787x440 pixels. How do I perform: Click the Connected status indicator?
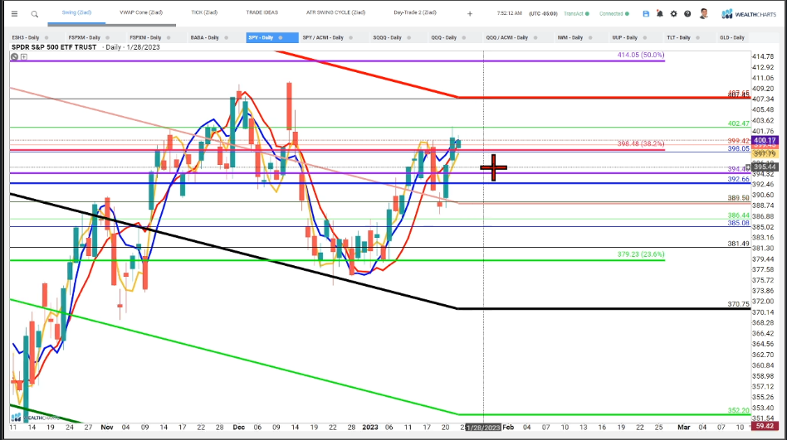(x=613, y=14)
